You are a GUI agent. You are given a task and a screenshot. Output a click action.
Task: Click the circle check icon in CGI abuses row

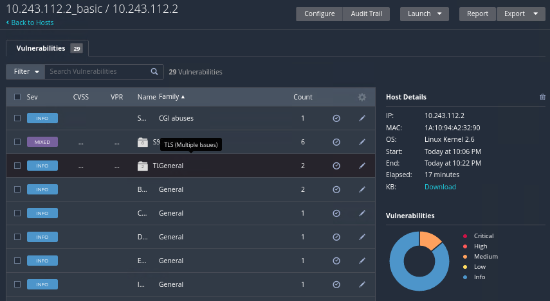[x=336, y=118]
